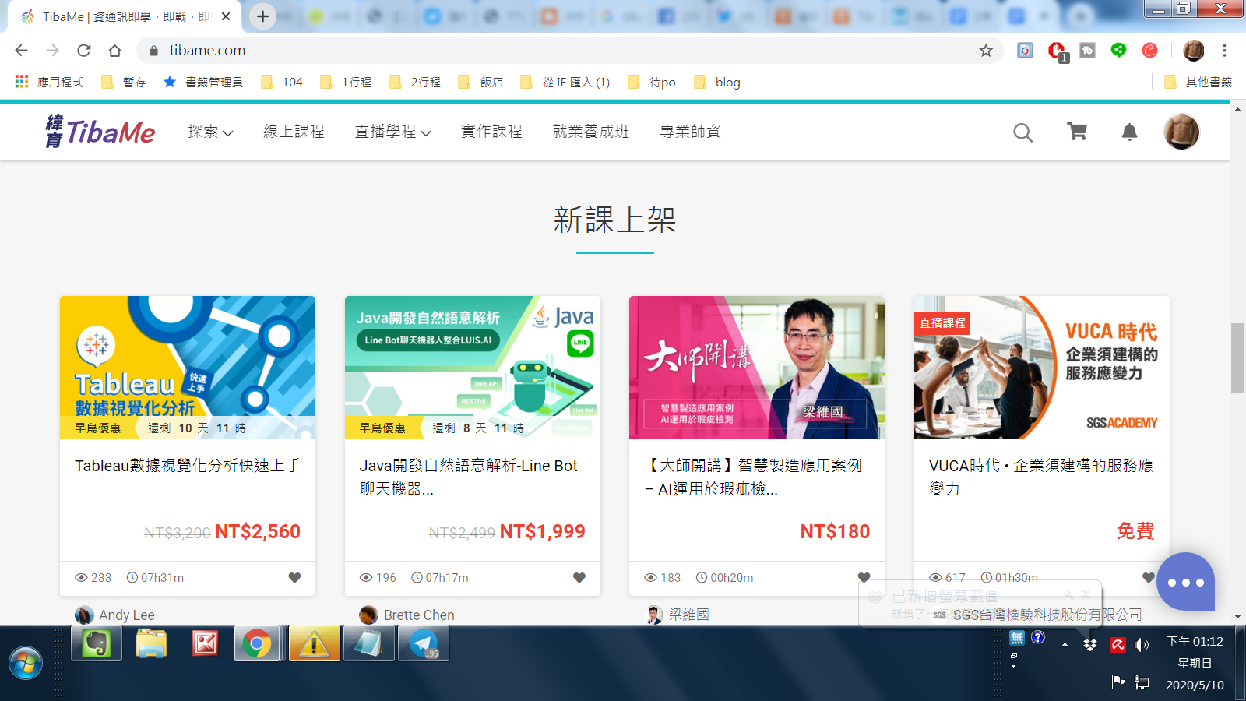Open the site search magnifier icon

(x=1023, y=132)
